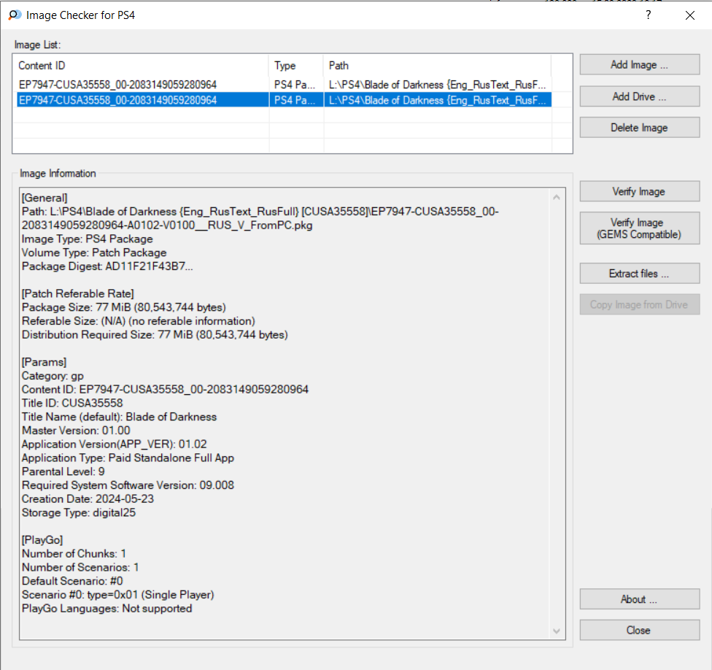
Task: Click the Type column header
Action: (296, 66)
